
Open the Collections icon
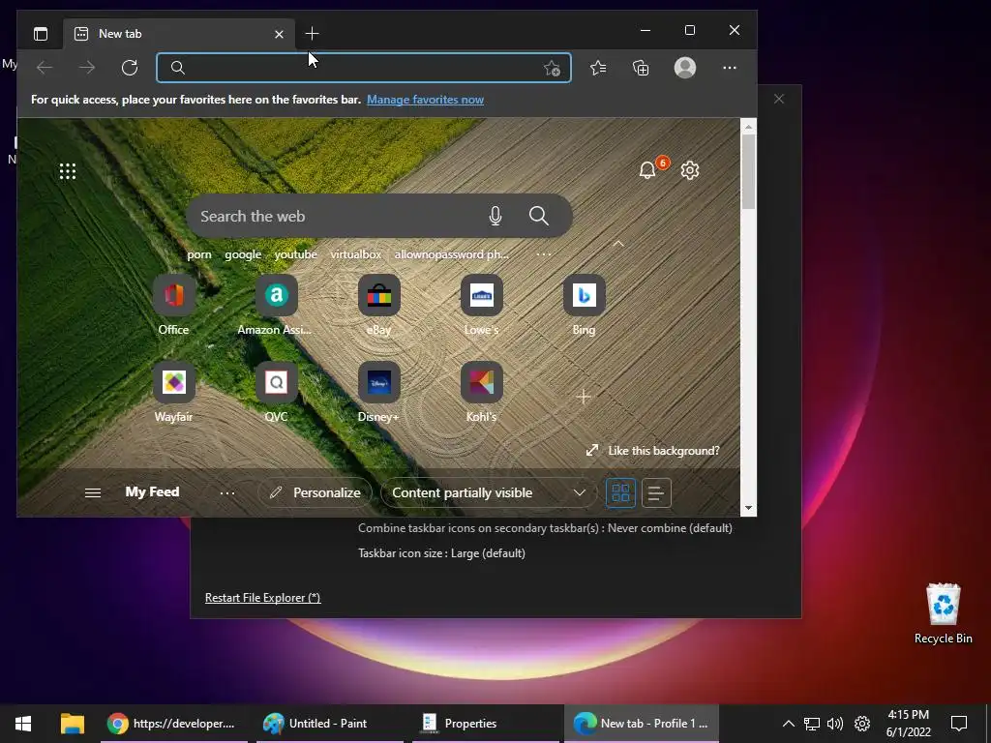pyautogui.click(x=641, y=68)
